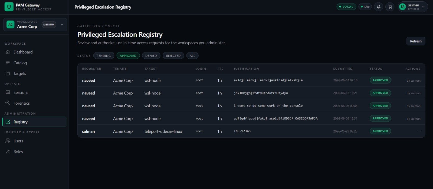The width and height of the screenshot is (433, 189).
Task: Click the SA user avatar
Action: [402, 7]
